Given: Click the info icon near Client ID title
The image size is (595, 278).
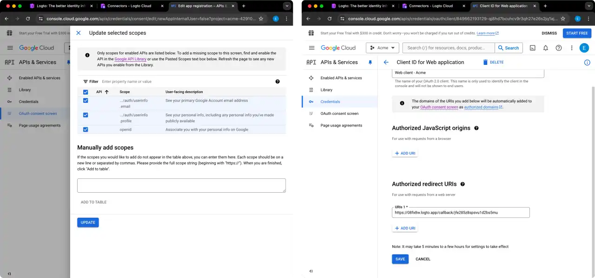Looking at the screenshot, I should coord(587,62).
